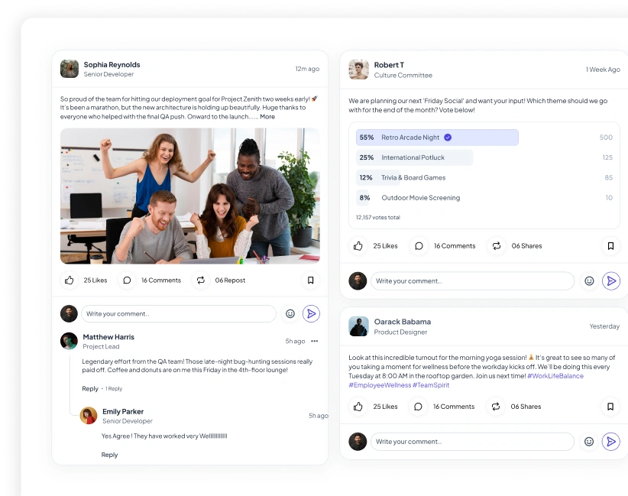This screenshot has width=628, height=496.
Task: Click the 12m ago timestamp
Action: coord(307,69)
